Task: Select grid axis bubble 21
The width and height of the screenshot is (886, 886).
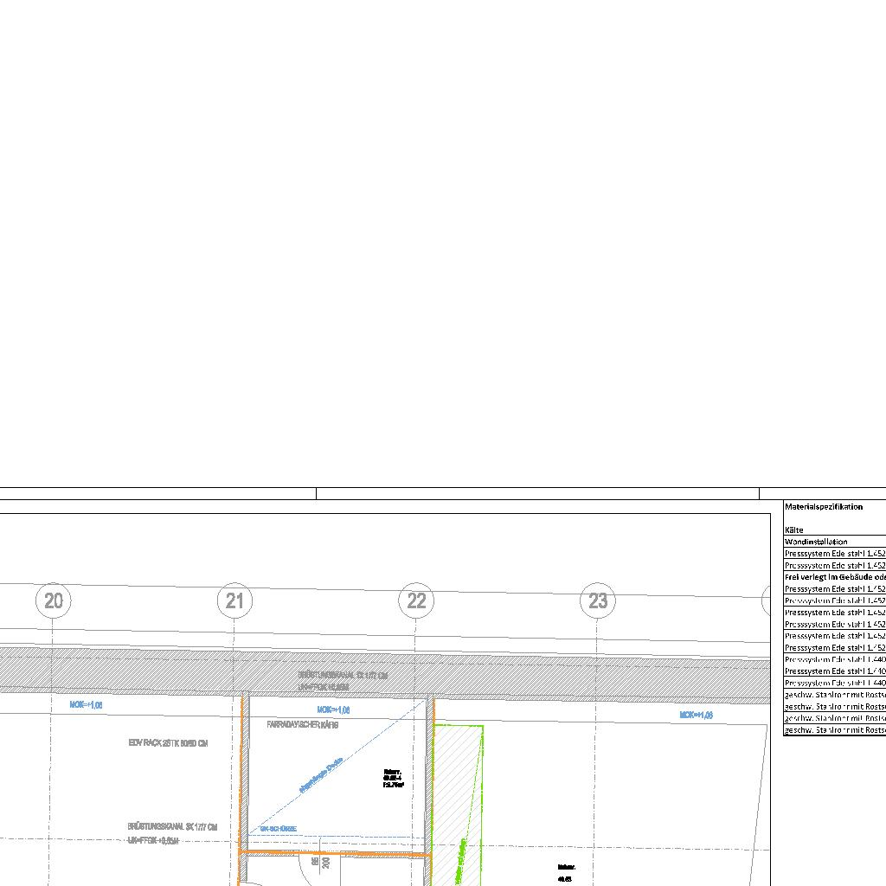Action: click(x=234, y=600)
